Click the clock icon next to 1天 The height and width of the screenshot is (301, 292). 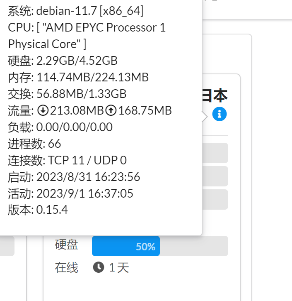(99, 267)
